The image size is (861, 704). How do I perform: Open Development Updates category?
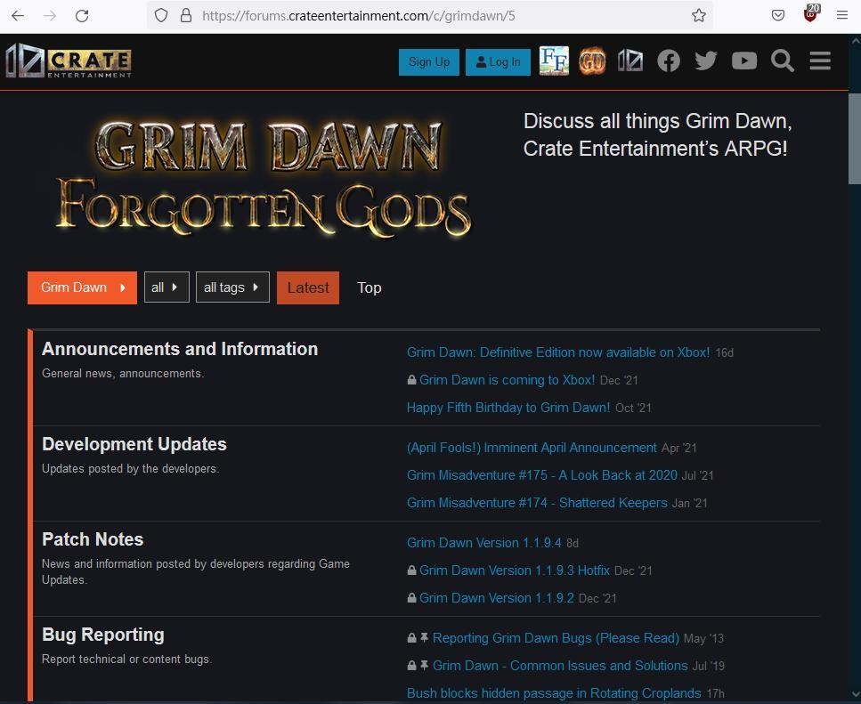click(x=134, y=444)
